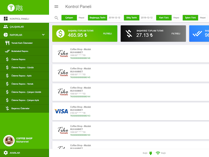The image size is (209, 157).
Task: Open the Kart Türü Hepsi dropdown
Action: 176,18
